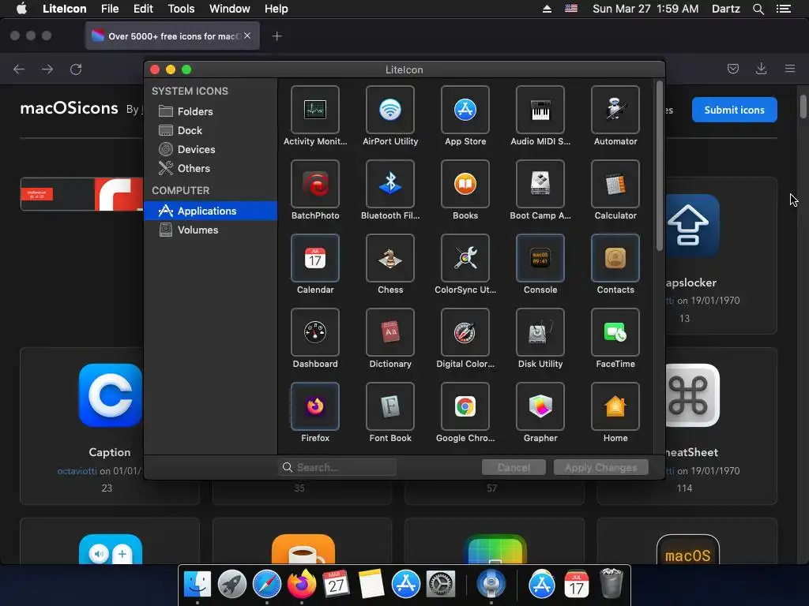Open browser downloads panel
The width and height of the screenshot is (809, 606).
pos(761,69)
